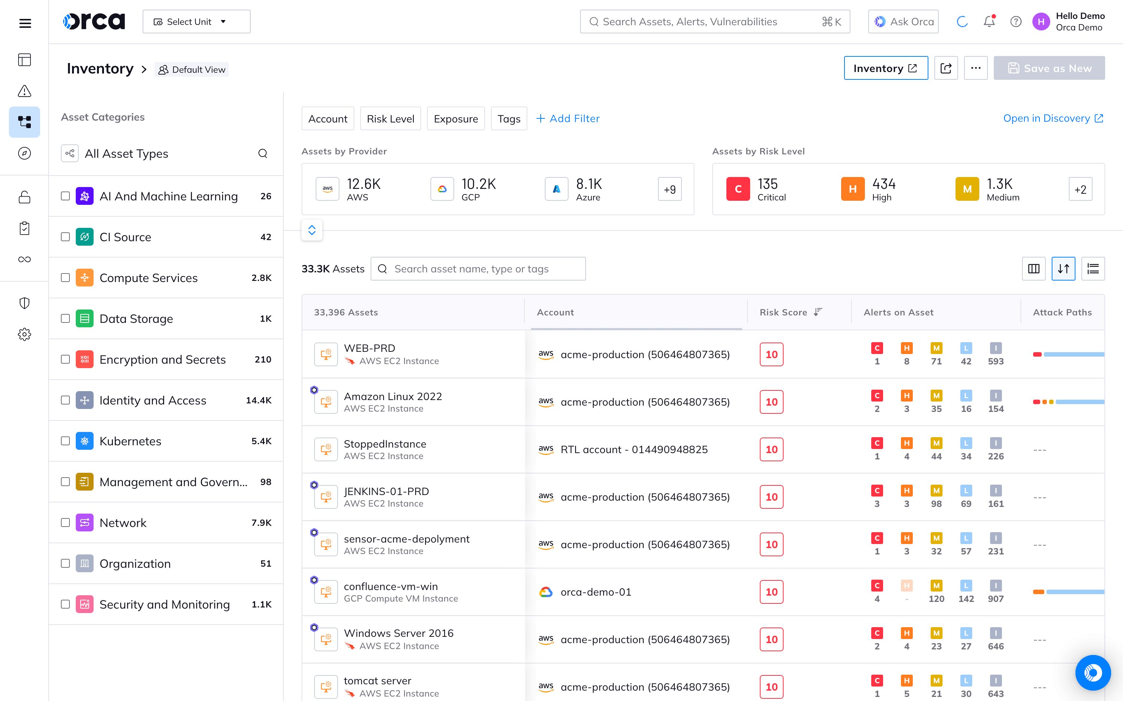Screen dimensions: 1123x701
Task: Open the settings gear in sidebar
Action: (x=25, y=334)
